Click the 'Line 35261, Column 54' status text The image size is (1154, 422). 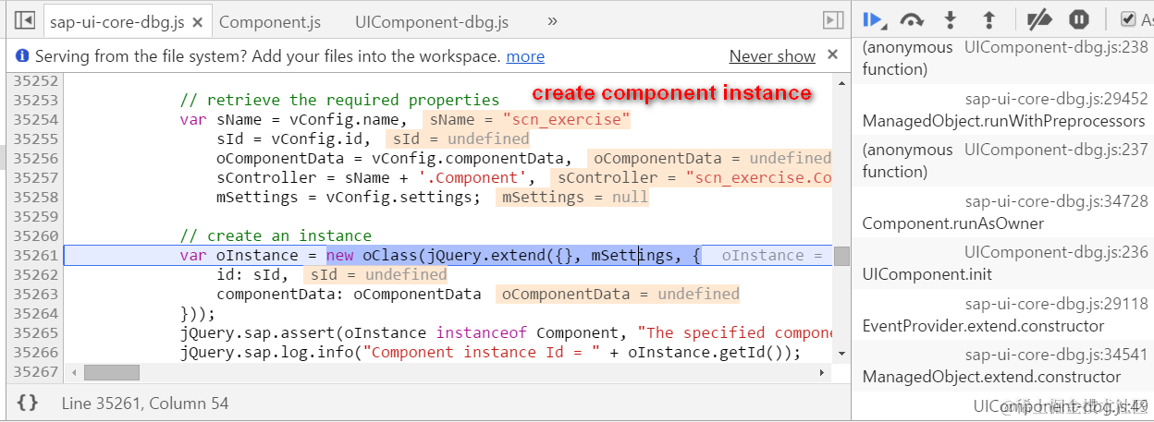[x=145, y=404]
